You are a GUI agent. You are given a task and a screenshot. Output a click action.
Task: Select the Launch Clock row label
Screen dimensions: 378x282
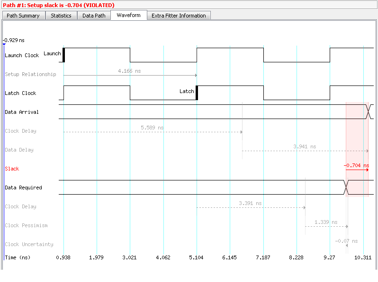click(22, 55)
